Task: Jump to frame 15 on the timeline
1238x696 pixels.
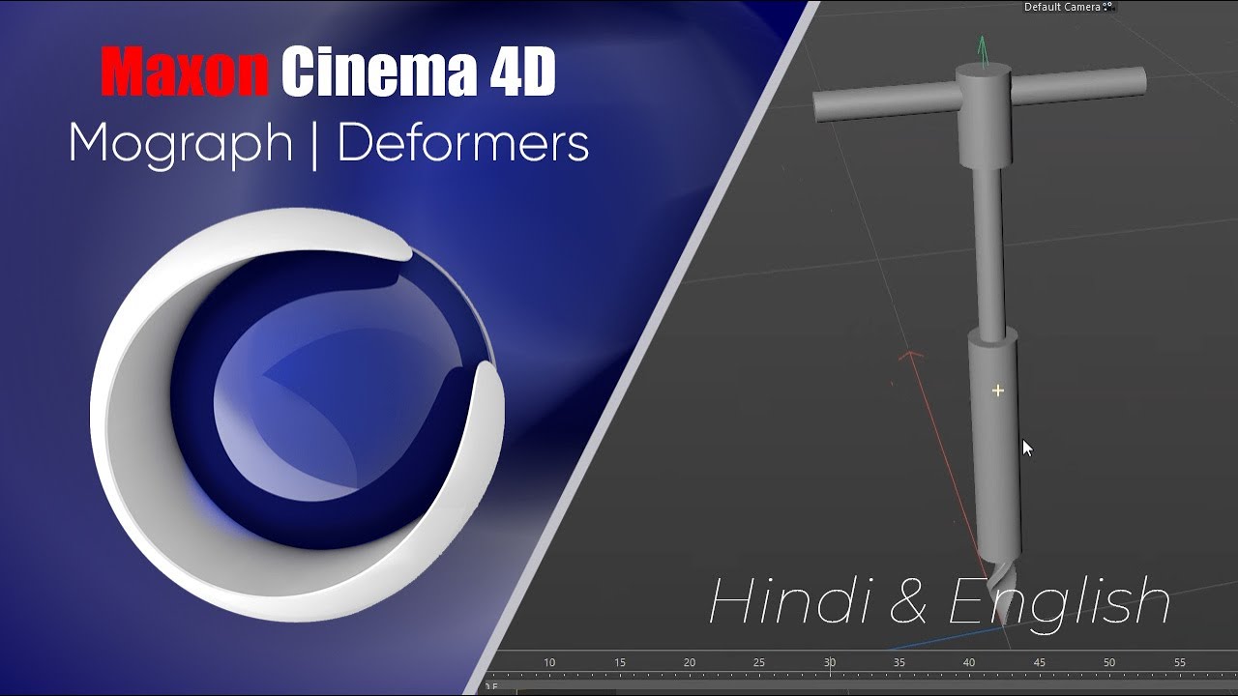Action: pyautogui.click(x=619, y=663)
